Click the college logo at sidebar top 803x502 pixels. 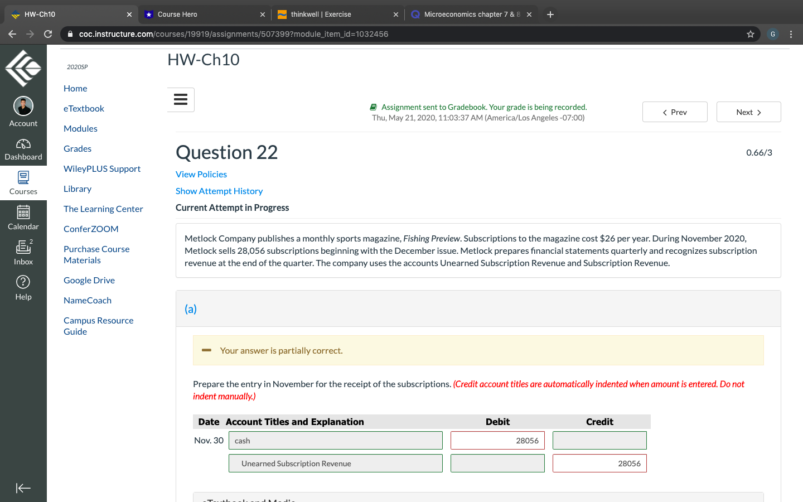click(x=23, y=67)
